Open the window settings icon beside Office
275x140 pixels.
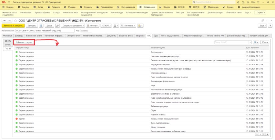258,2
